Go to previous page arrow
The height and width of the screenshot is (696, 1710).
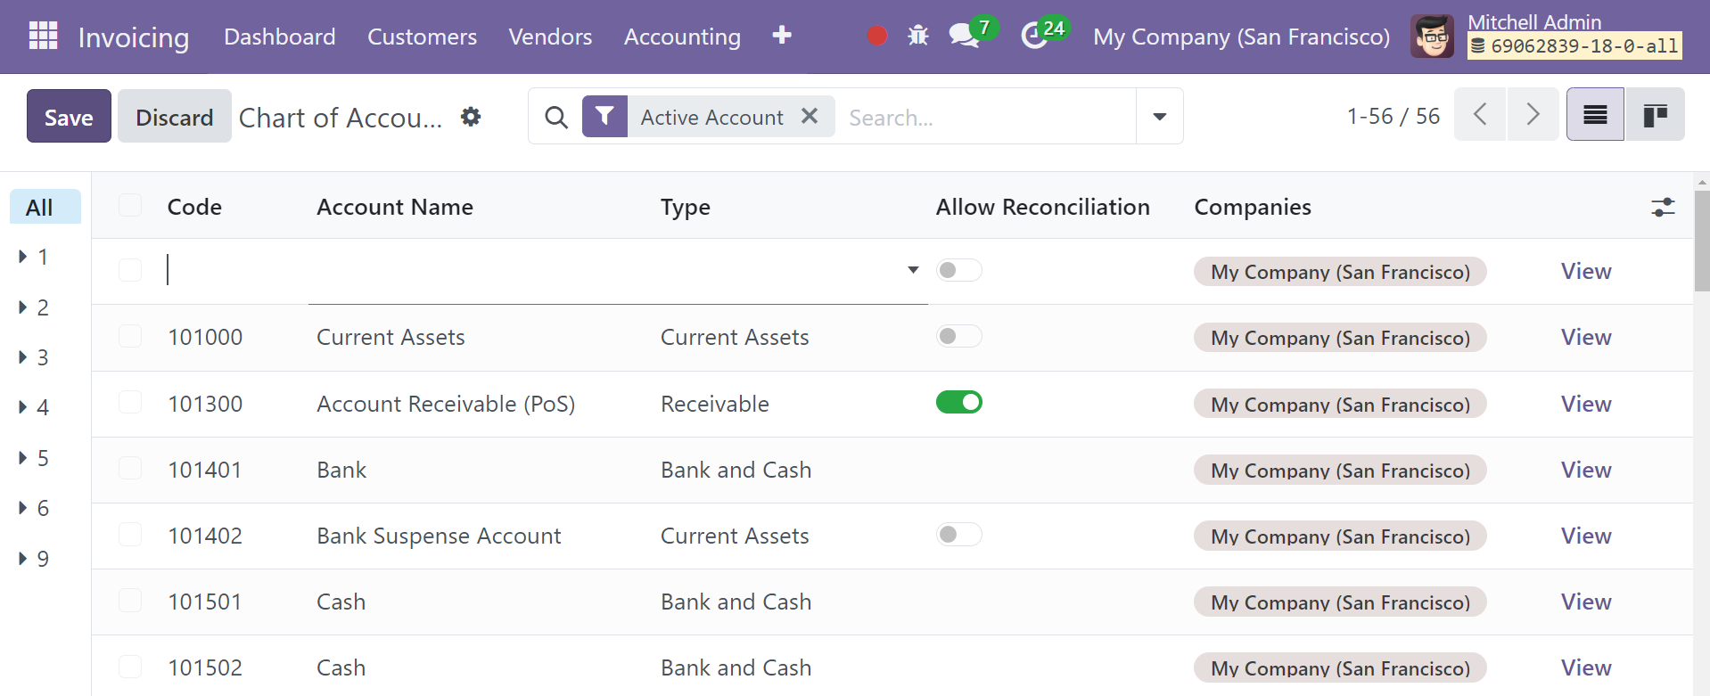click(x=1480, y=114)
